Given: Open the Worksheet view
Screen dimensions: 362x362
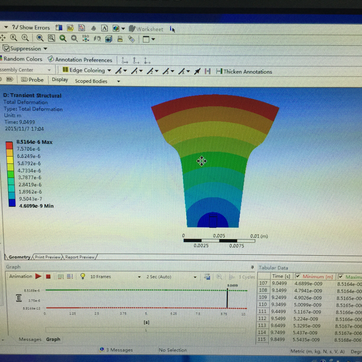Looking at the screenshot, I should pos(146,29).
